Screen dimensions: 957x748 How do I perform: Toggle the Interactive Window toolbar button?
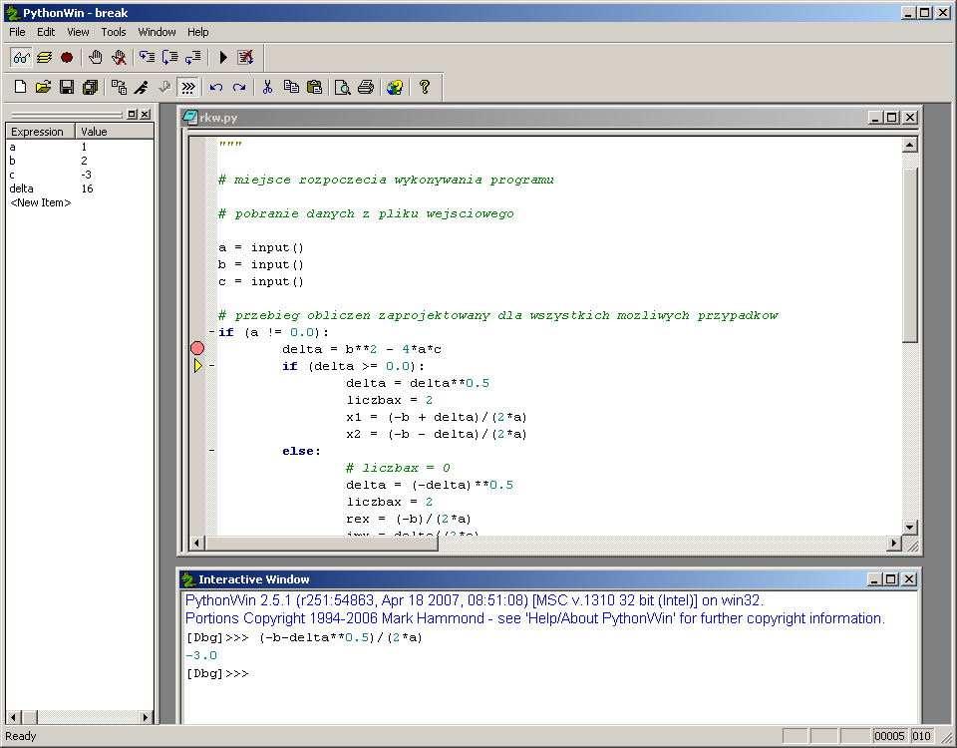coord(187,88)
